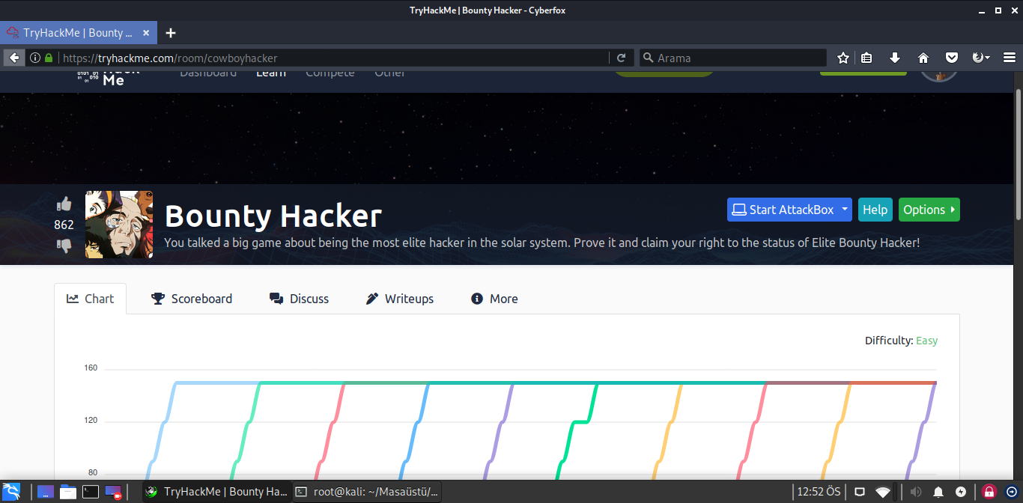Launch the terminal emulator from taskbar
Viewport: 1023px width, 503px height.
coord(91,492)
